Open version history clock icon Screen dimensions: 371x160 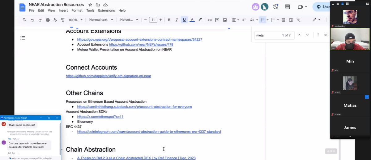[275, 7]
